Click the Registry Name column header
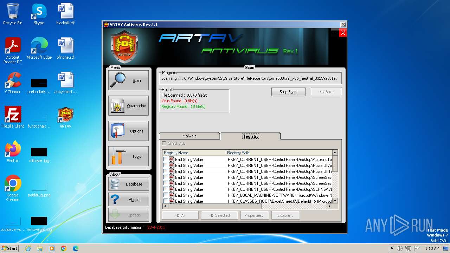The height and width of the screenshot is (253, 450). pyautogui.click(x=194, y=153)
